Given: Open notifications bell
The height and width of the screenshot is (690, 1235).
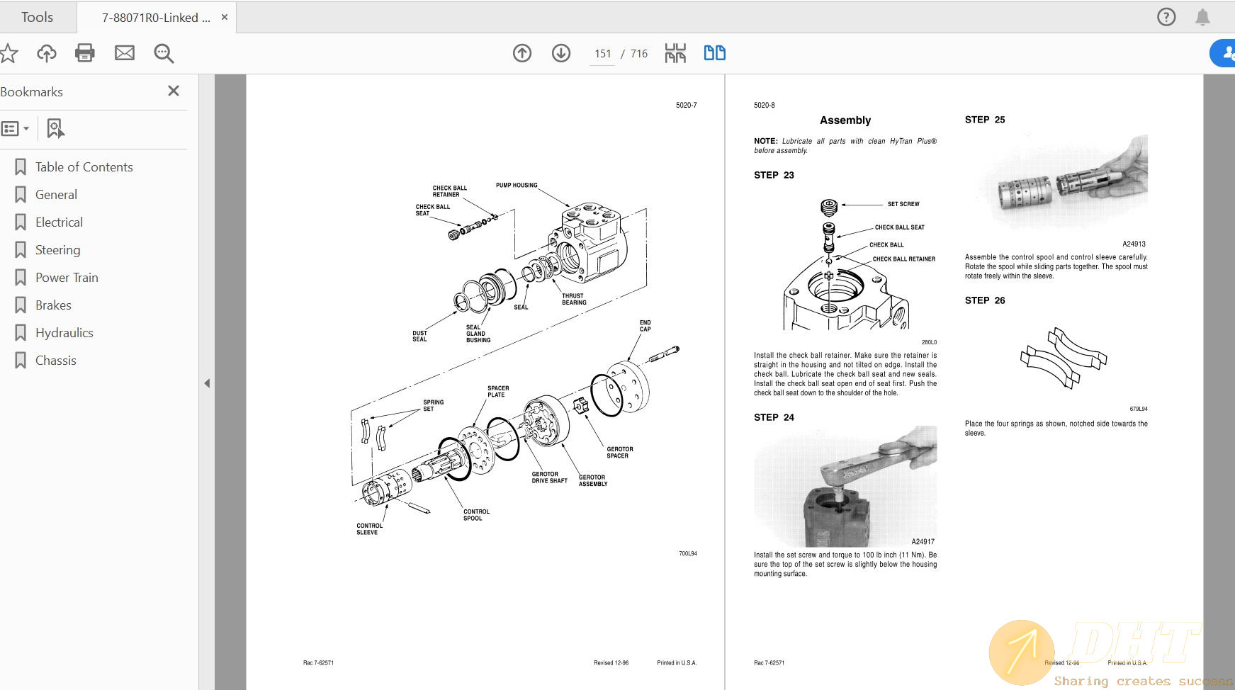Looking at the screenshot, I should click(x=1203, y=17).
